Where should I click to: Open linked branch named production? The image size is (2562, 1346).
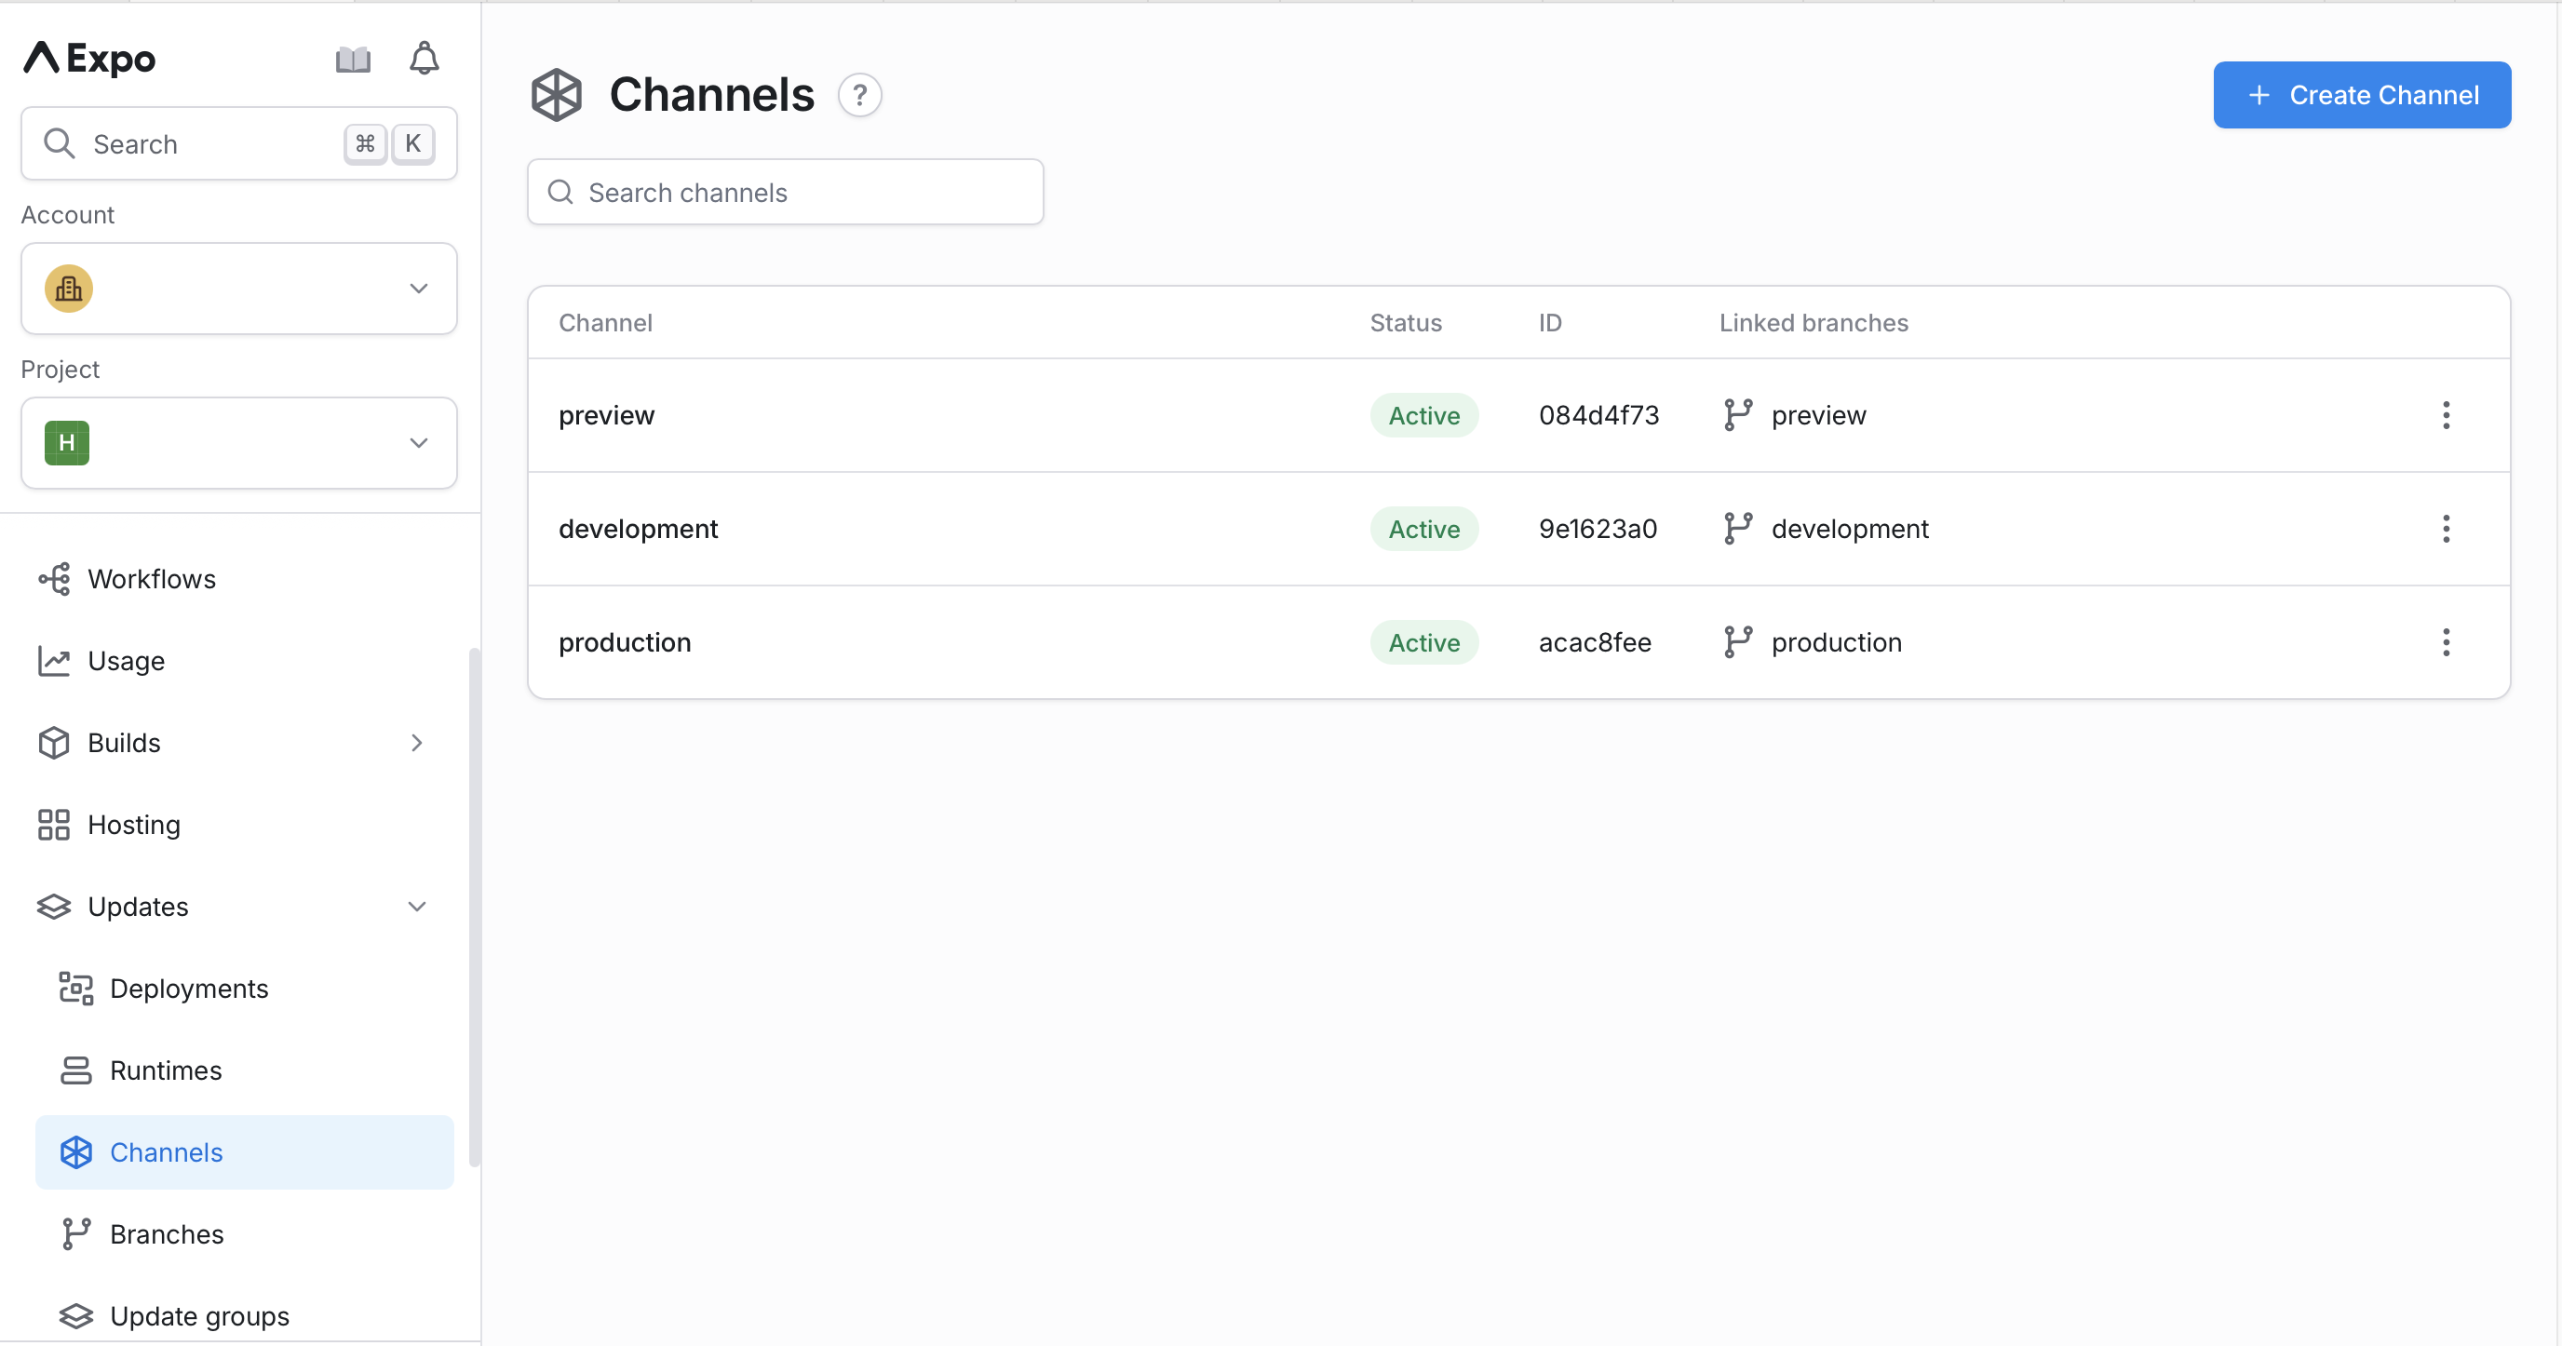tap(1836, 642)
